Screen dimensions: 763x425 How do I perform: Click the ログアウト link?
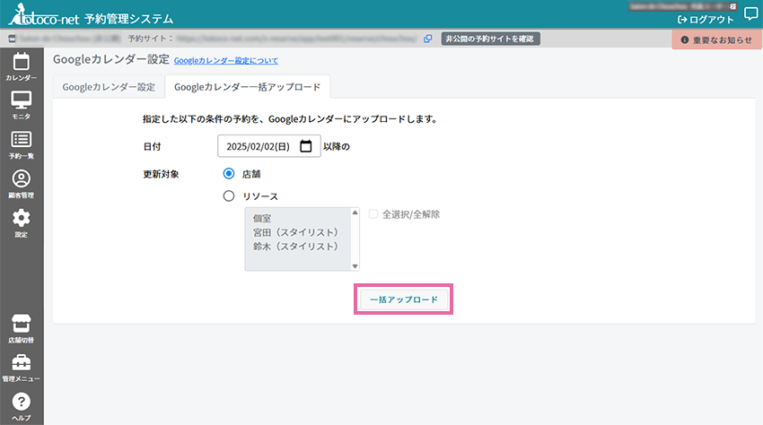(706, 20)
